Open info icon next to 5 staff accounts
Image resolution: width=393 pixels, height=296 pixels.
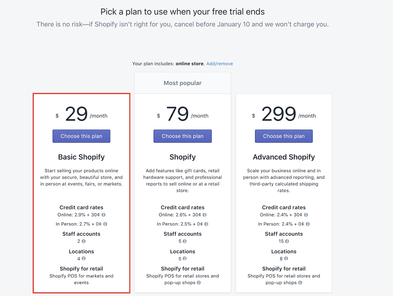point(185,241)
